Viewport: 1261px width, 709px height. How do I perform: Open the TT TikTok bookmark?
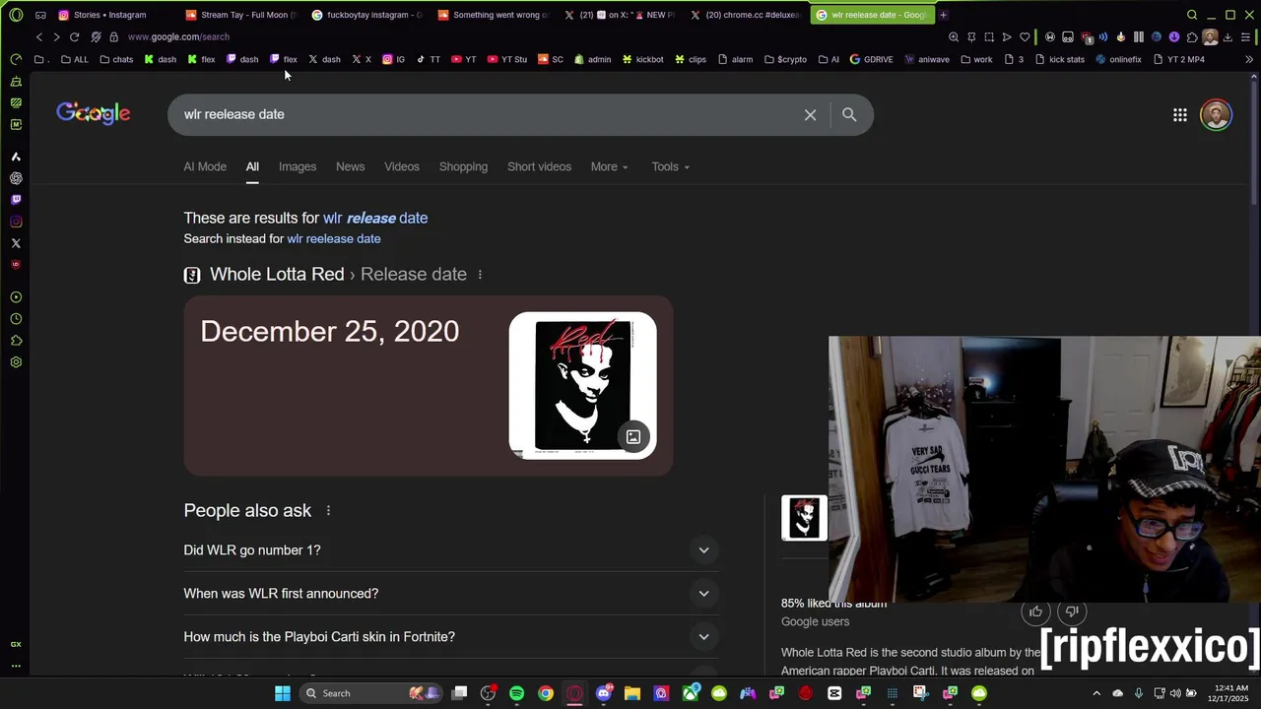click(428, 59)
